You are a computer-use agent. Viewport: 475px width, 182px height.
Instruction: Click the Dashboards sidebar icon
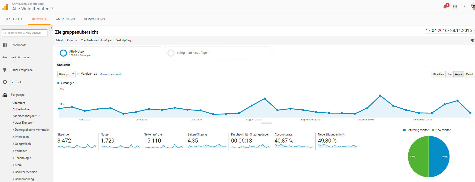pos(5,45)
